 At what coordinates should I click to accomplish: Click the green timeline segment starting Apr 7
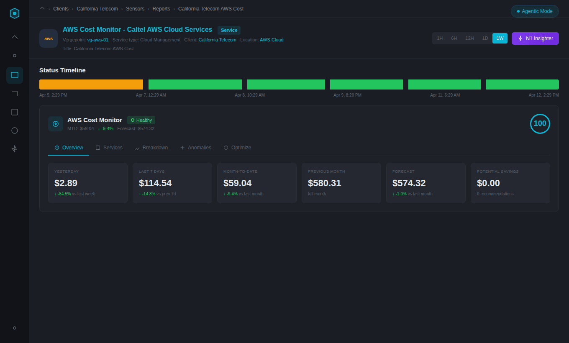(195, 84)
